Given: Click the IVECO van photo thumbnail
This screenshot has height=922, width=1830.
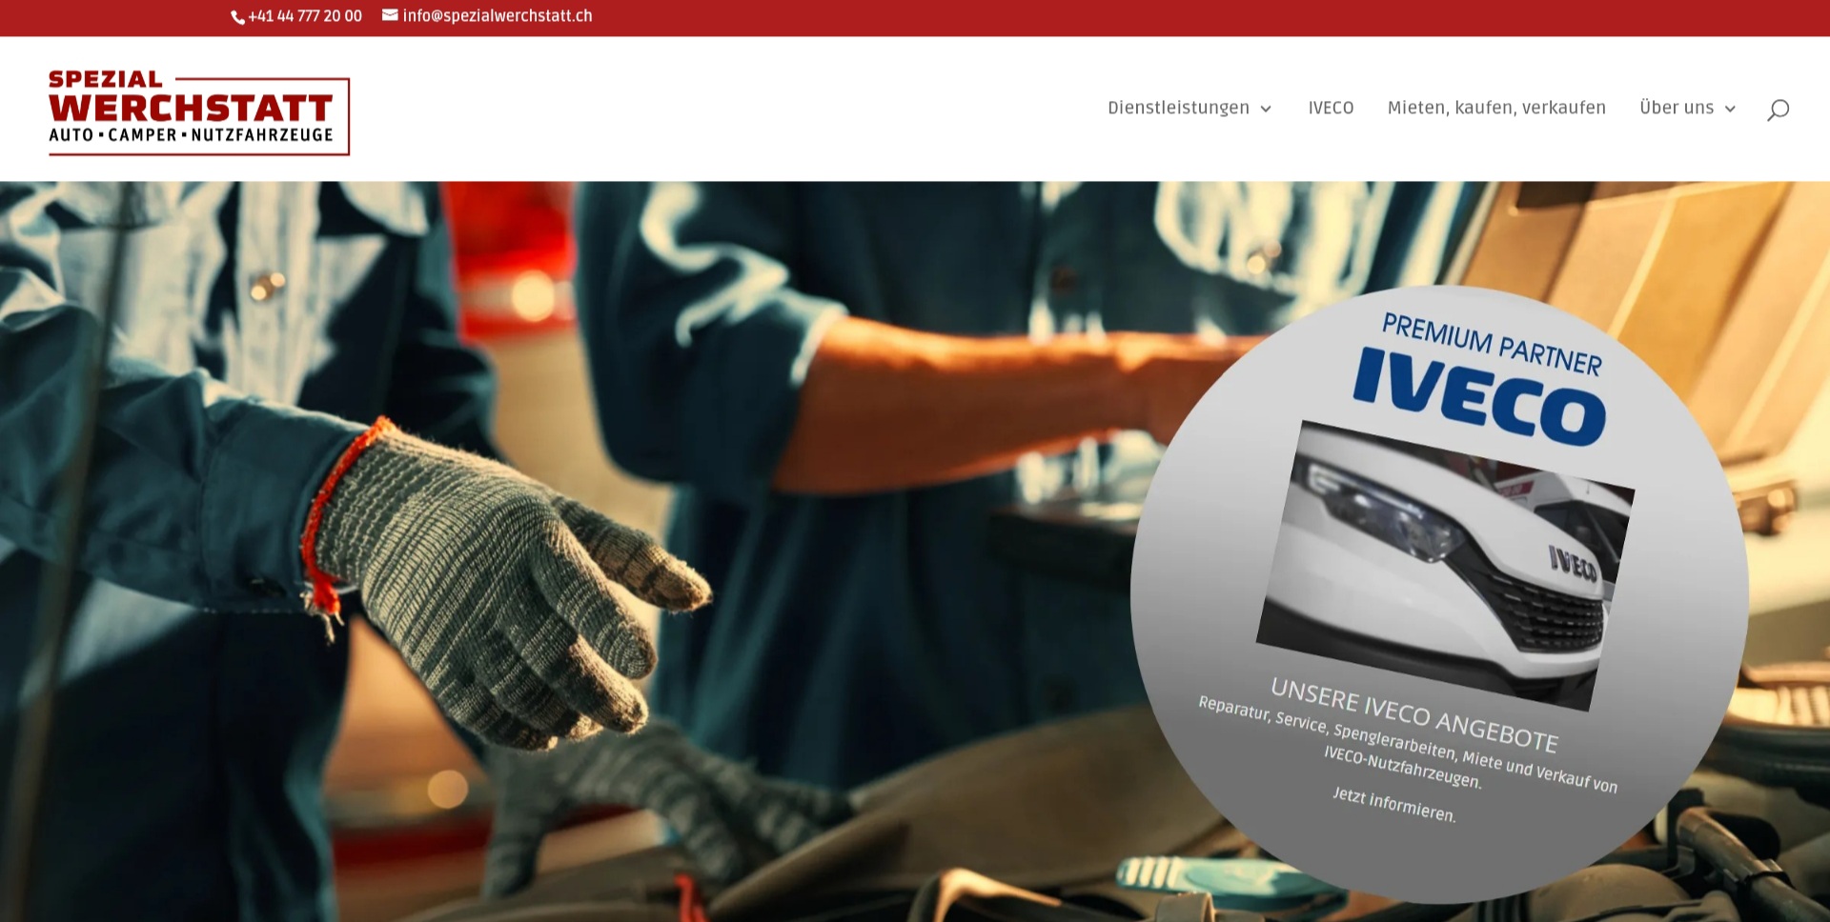Looking at the screenshot, I should (x=1446, y=566).
